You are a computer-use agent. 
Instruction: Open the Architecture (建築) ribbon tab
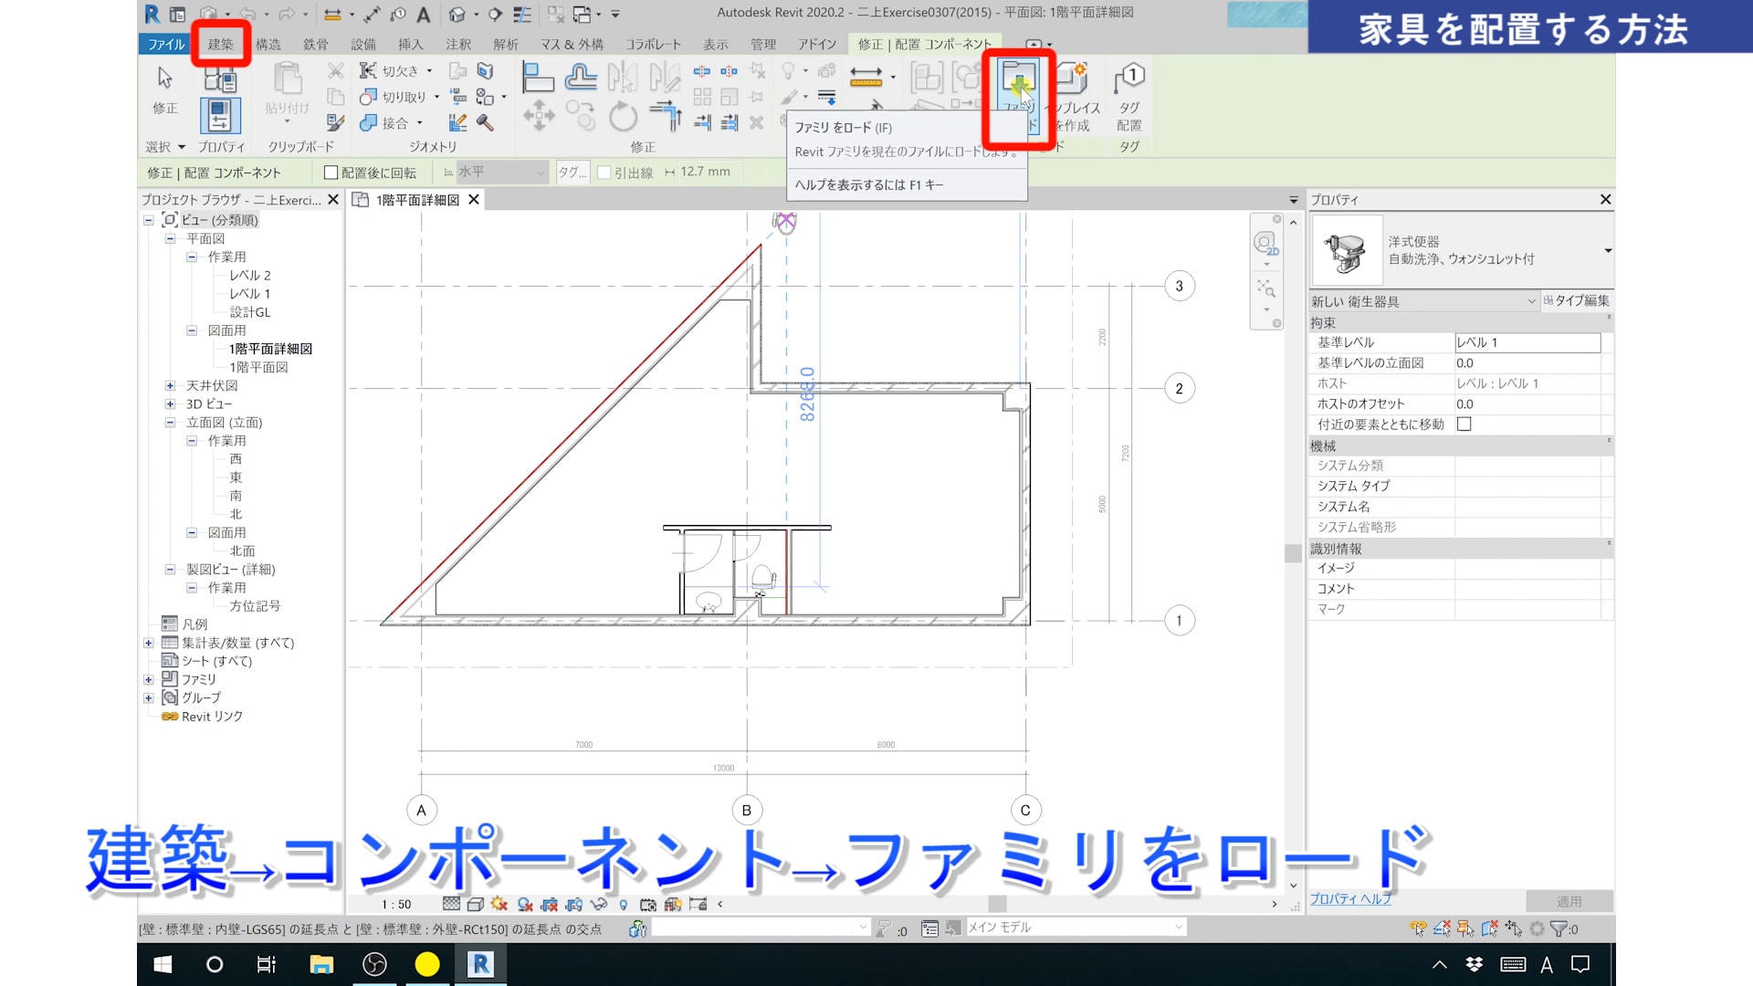pos(220,44)
